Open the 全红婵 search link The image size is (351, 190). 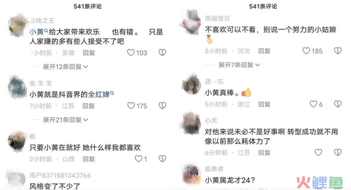click(x=101, y=94)
